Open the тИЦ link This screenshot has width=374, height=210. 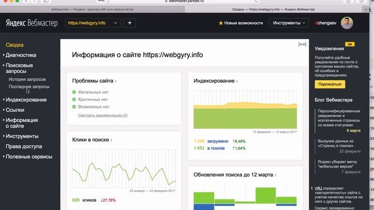point(318,188)
